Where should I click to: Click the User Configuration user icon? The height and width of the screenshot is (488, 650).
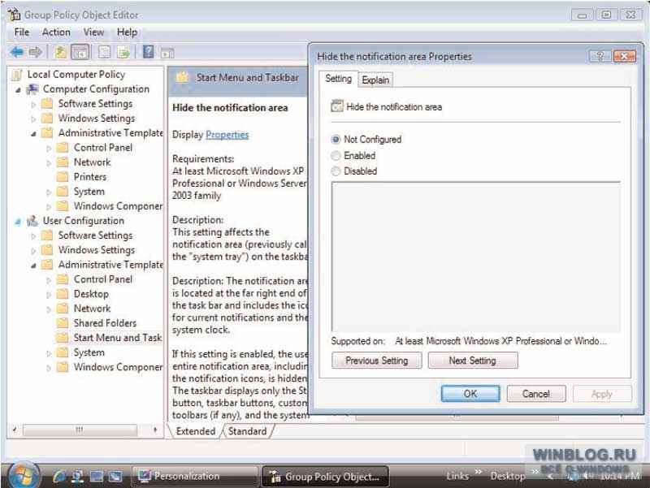(x=32, y=221)
